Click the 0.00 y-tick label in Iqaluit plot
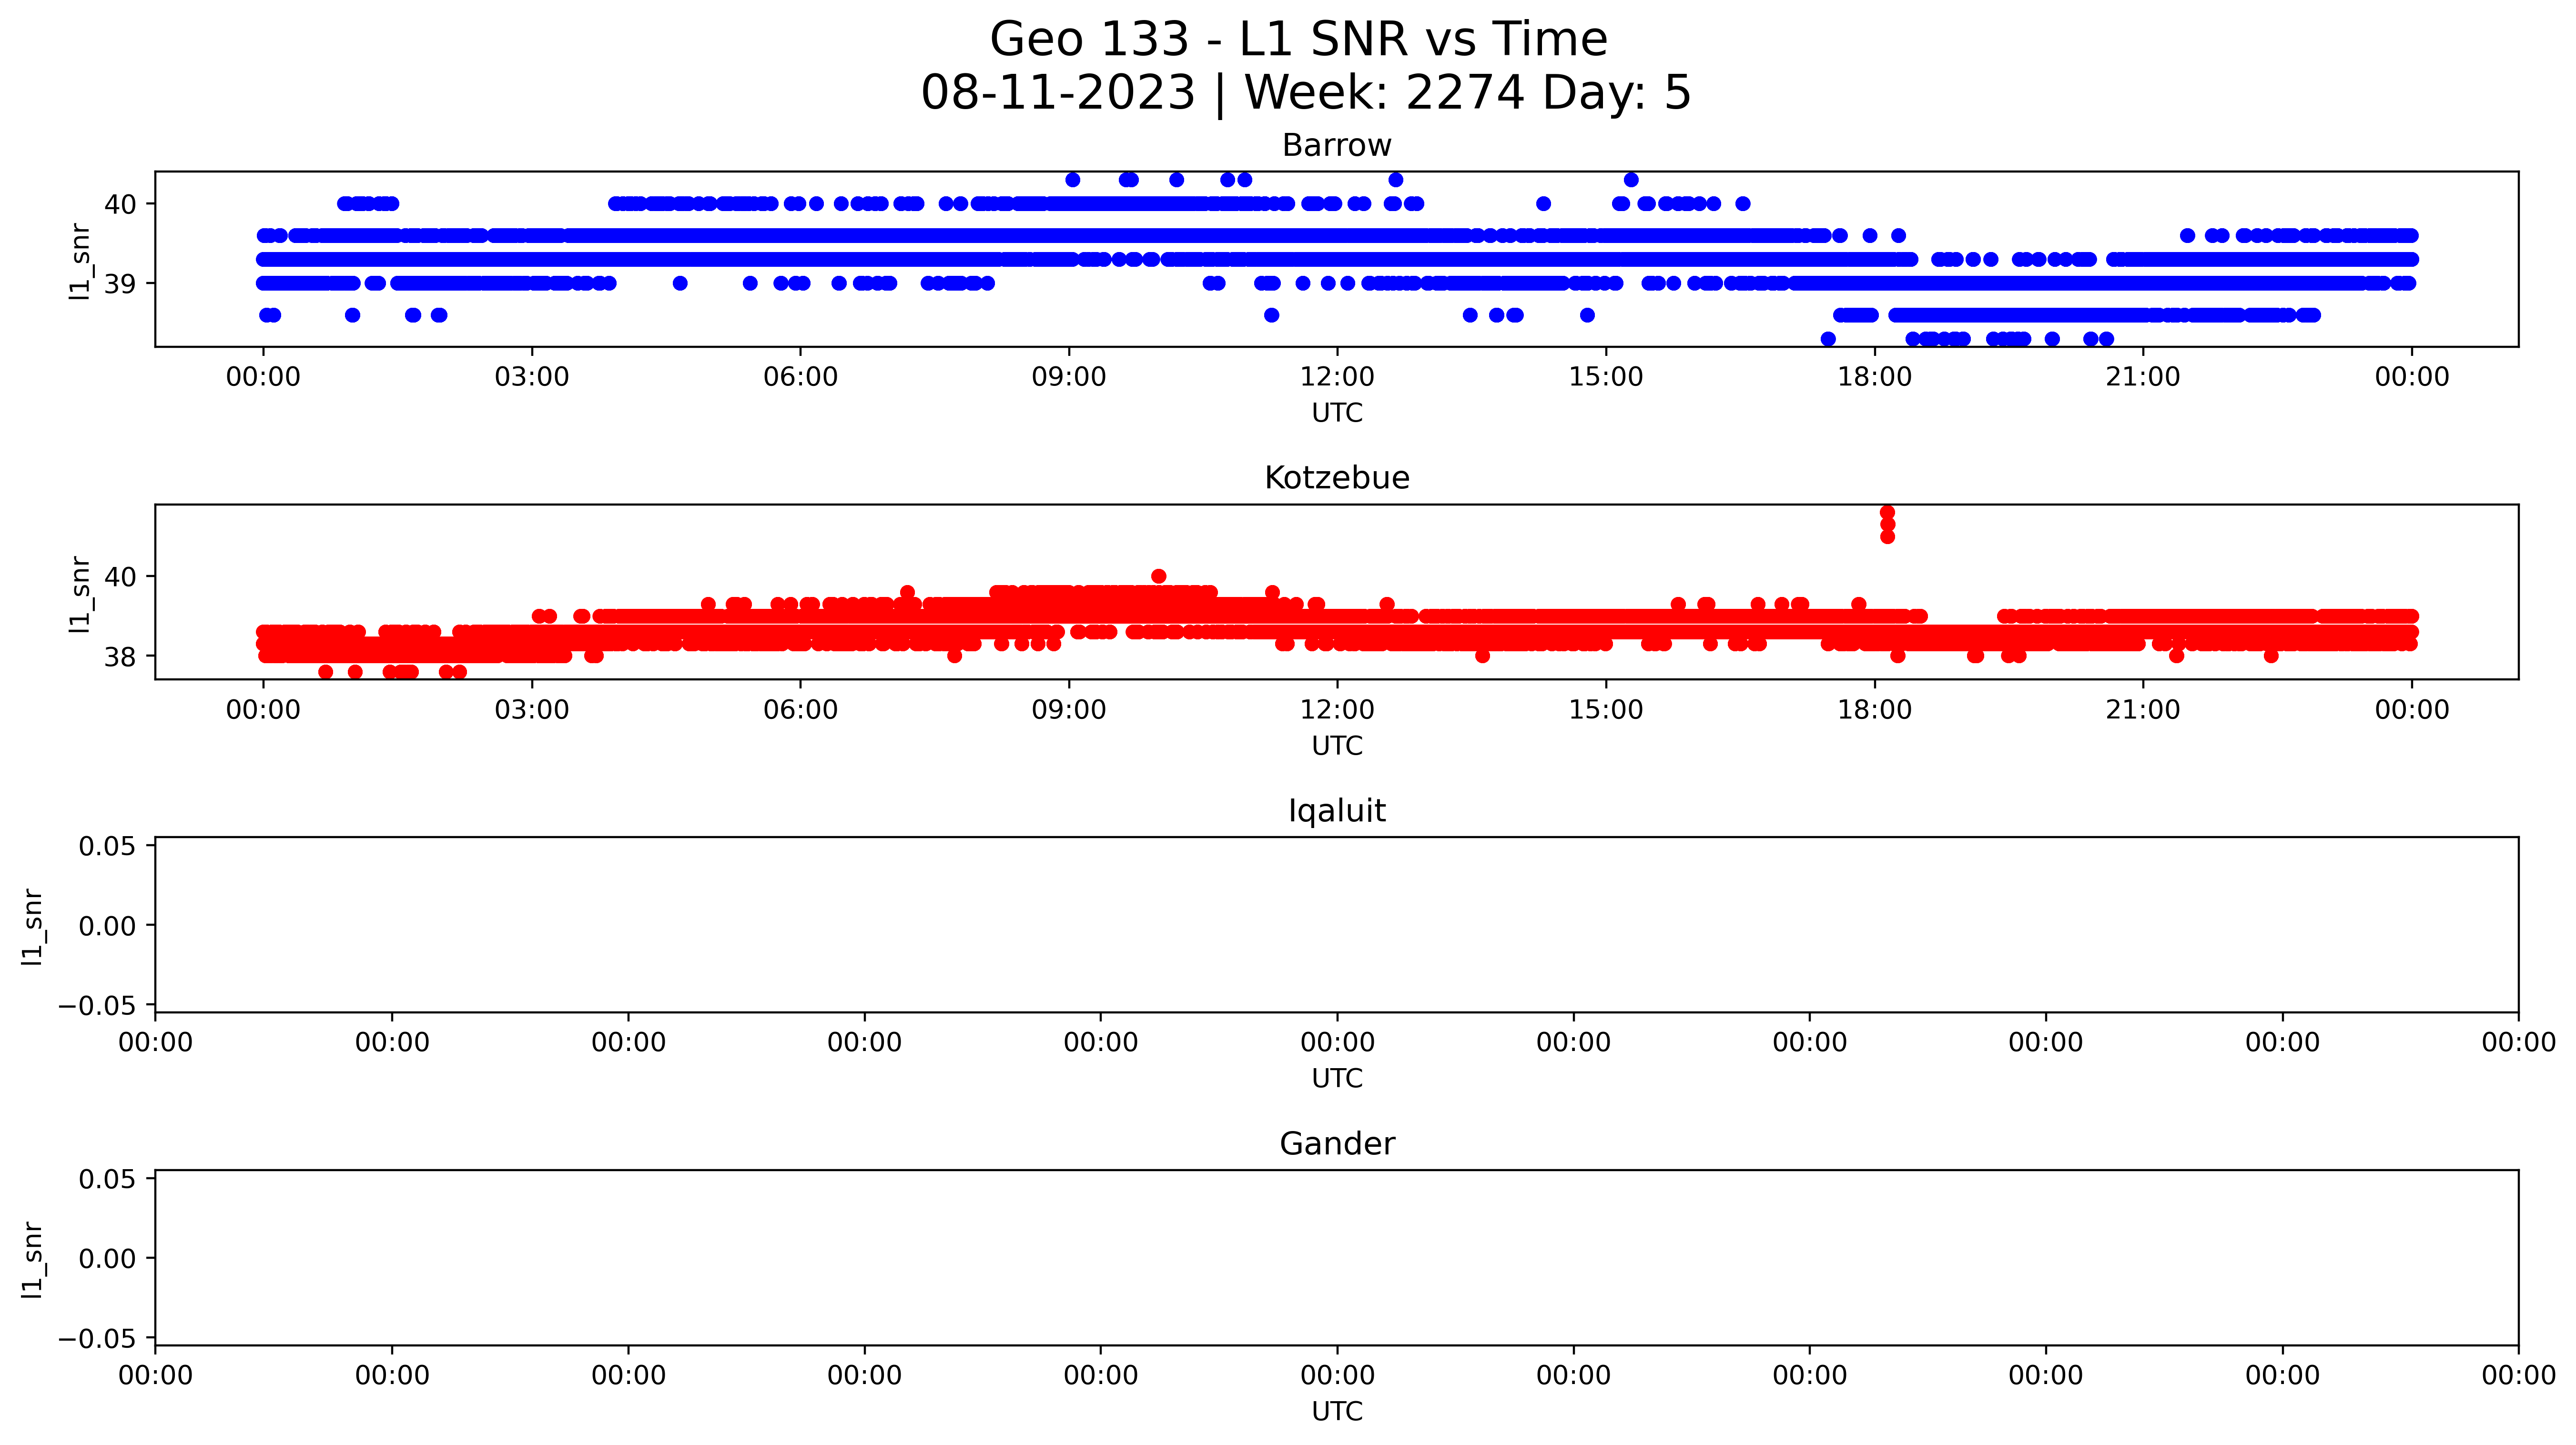2576x1445 pixels. pos(107,926)
